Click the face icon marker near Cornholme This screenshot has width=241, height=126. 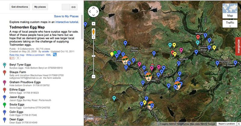click(125, 60)
